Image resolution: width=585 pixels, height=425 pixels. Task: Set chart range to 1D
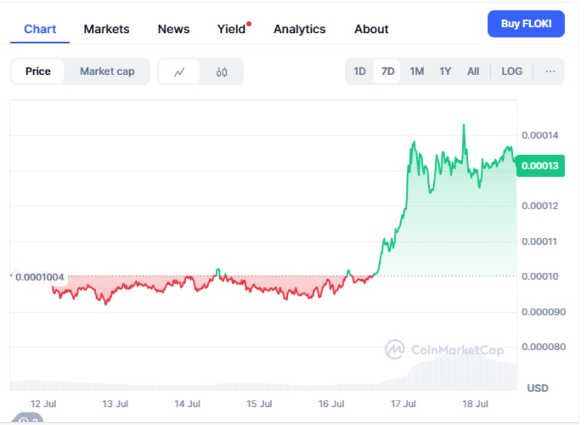tap(360, 71)
